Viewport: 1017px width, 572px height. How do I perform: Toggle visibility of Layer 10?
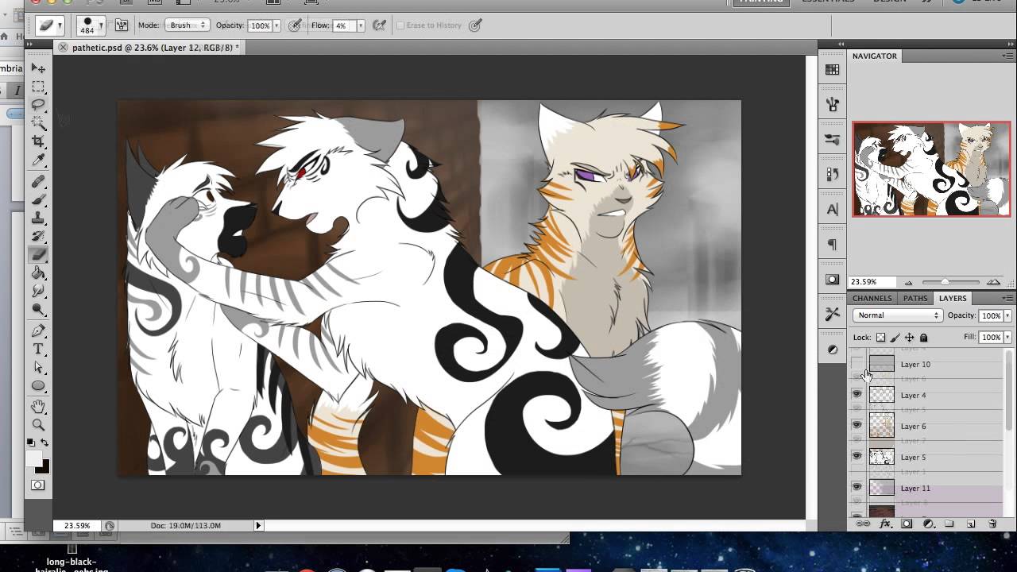pyautogui.click(x=857, y=365)
